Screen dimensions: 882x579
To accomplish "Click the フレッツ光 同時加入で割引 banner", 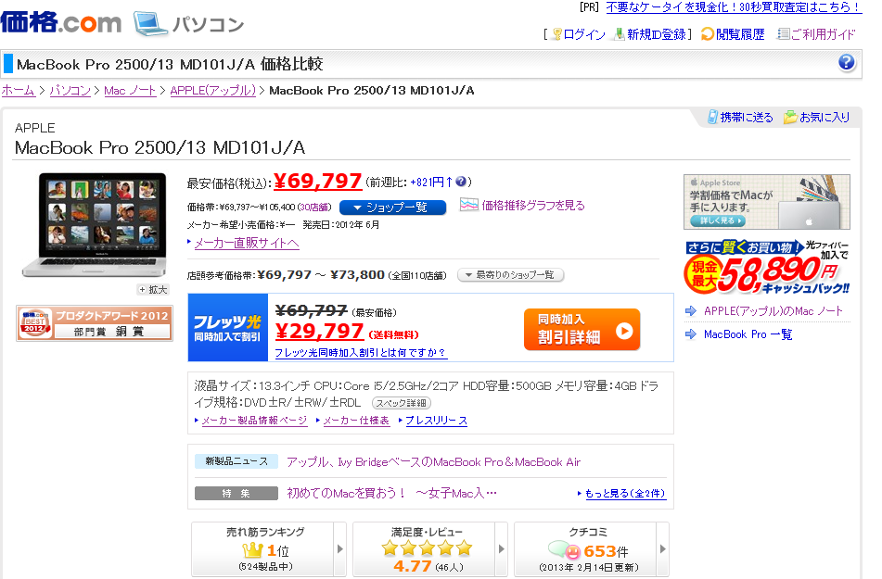I will coord(228,328).
